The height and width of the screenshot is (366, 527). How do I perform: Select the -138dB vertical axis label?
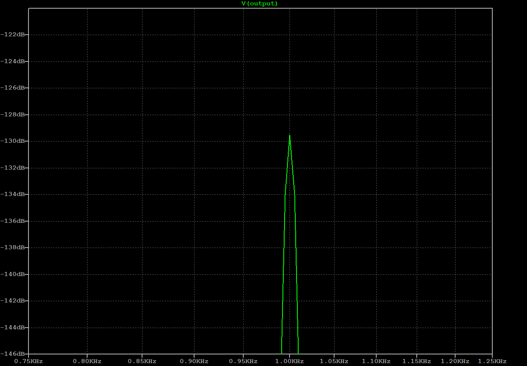(x=14, y=247)
